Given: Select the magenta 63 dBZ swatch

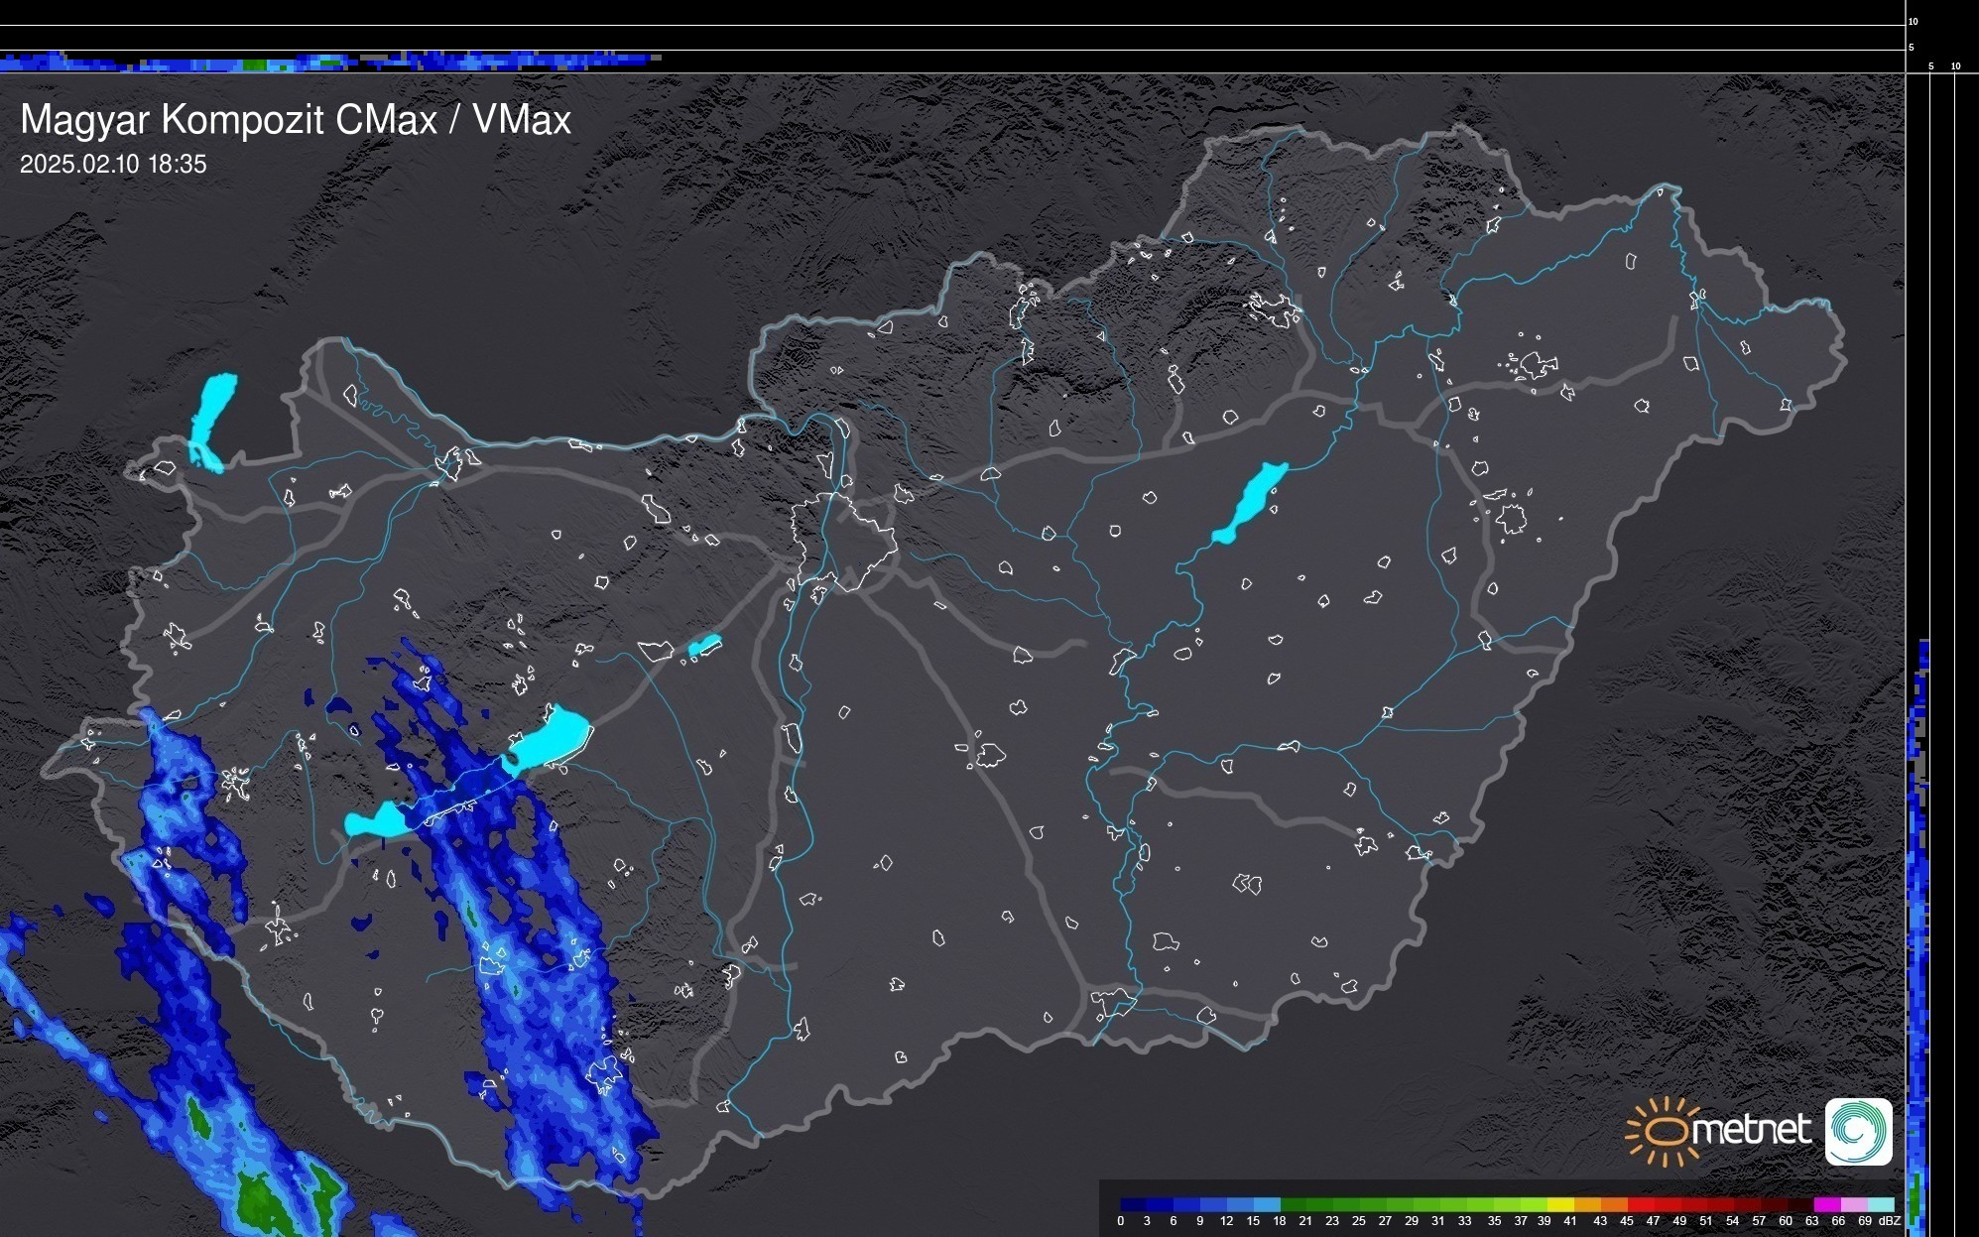Looking at the screenshot, I should pyautogui.click(x=1826, y=1205).
